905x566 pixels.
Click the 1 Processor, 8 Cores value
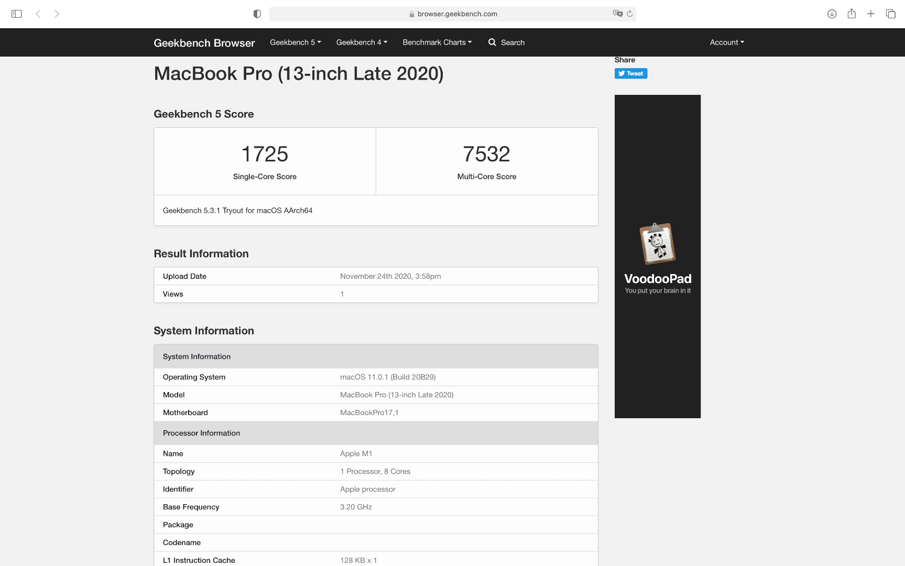[375, 471]
